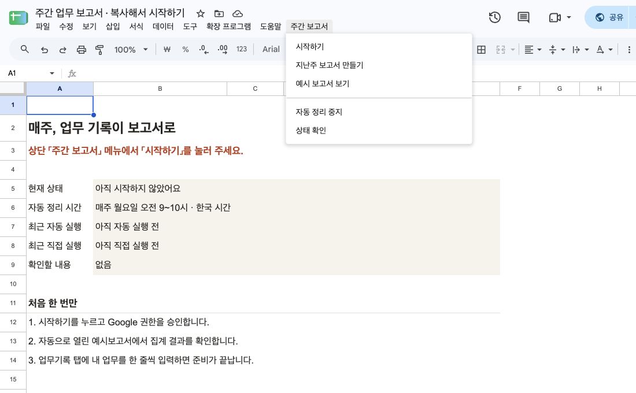Click the toolbar search magnifier icon
Screen dimensions: 636x393
coord(25,50)
